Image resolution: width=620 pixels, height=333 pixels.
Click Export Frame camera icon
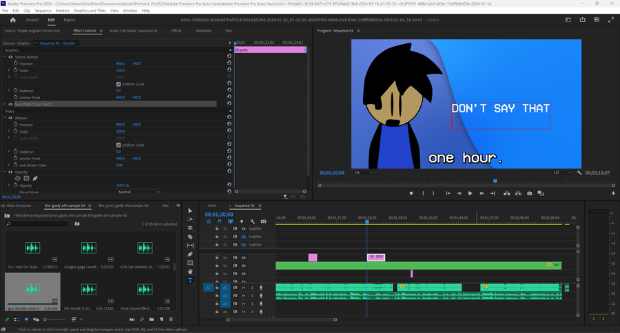click(530, 193)
